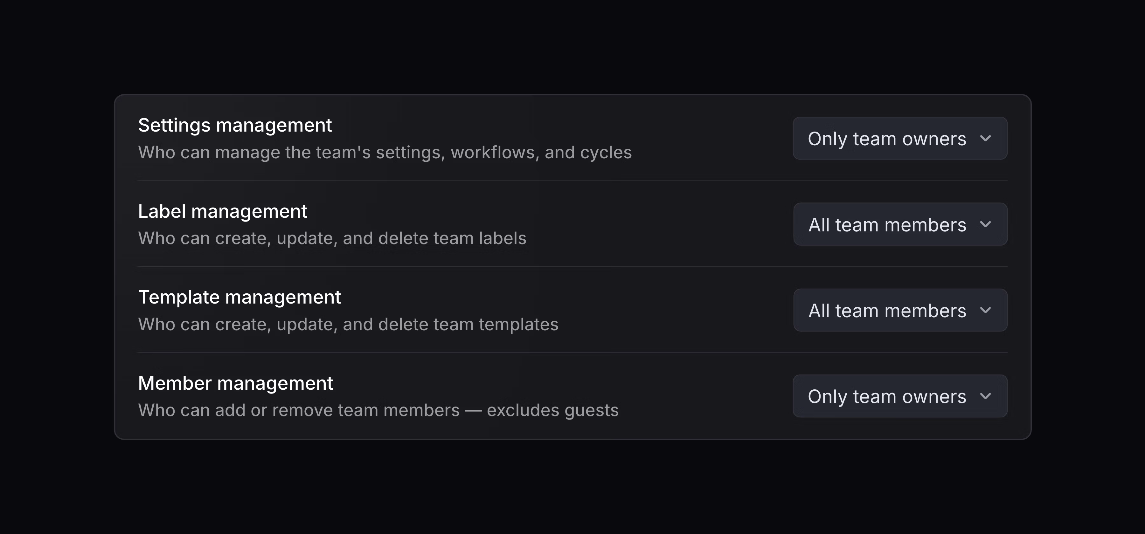
Task: Click the 'Member management' heading
Action: pos(236,382)
